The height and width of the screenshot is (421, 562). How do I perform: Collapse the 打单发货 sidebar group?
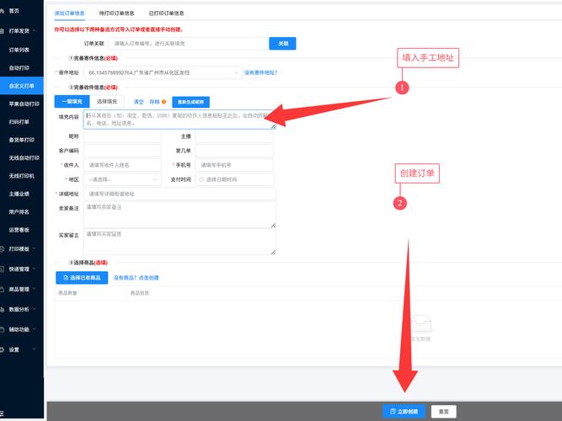pyautogui.click(x=22, y=31)
